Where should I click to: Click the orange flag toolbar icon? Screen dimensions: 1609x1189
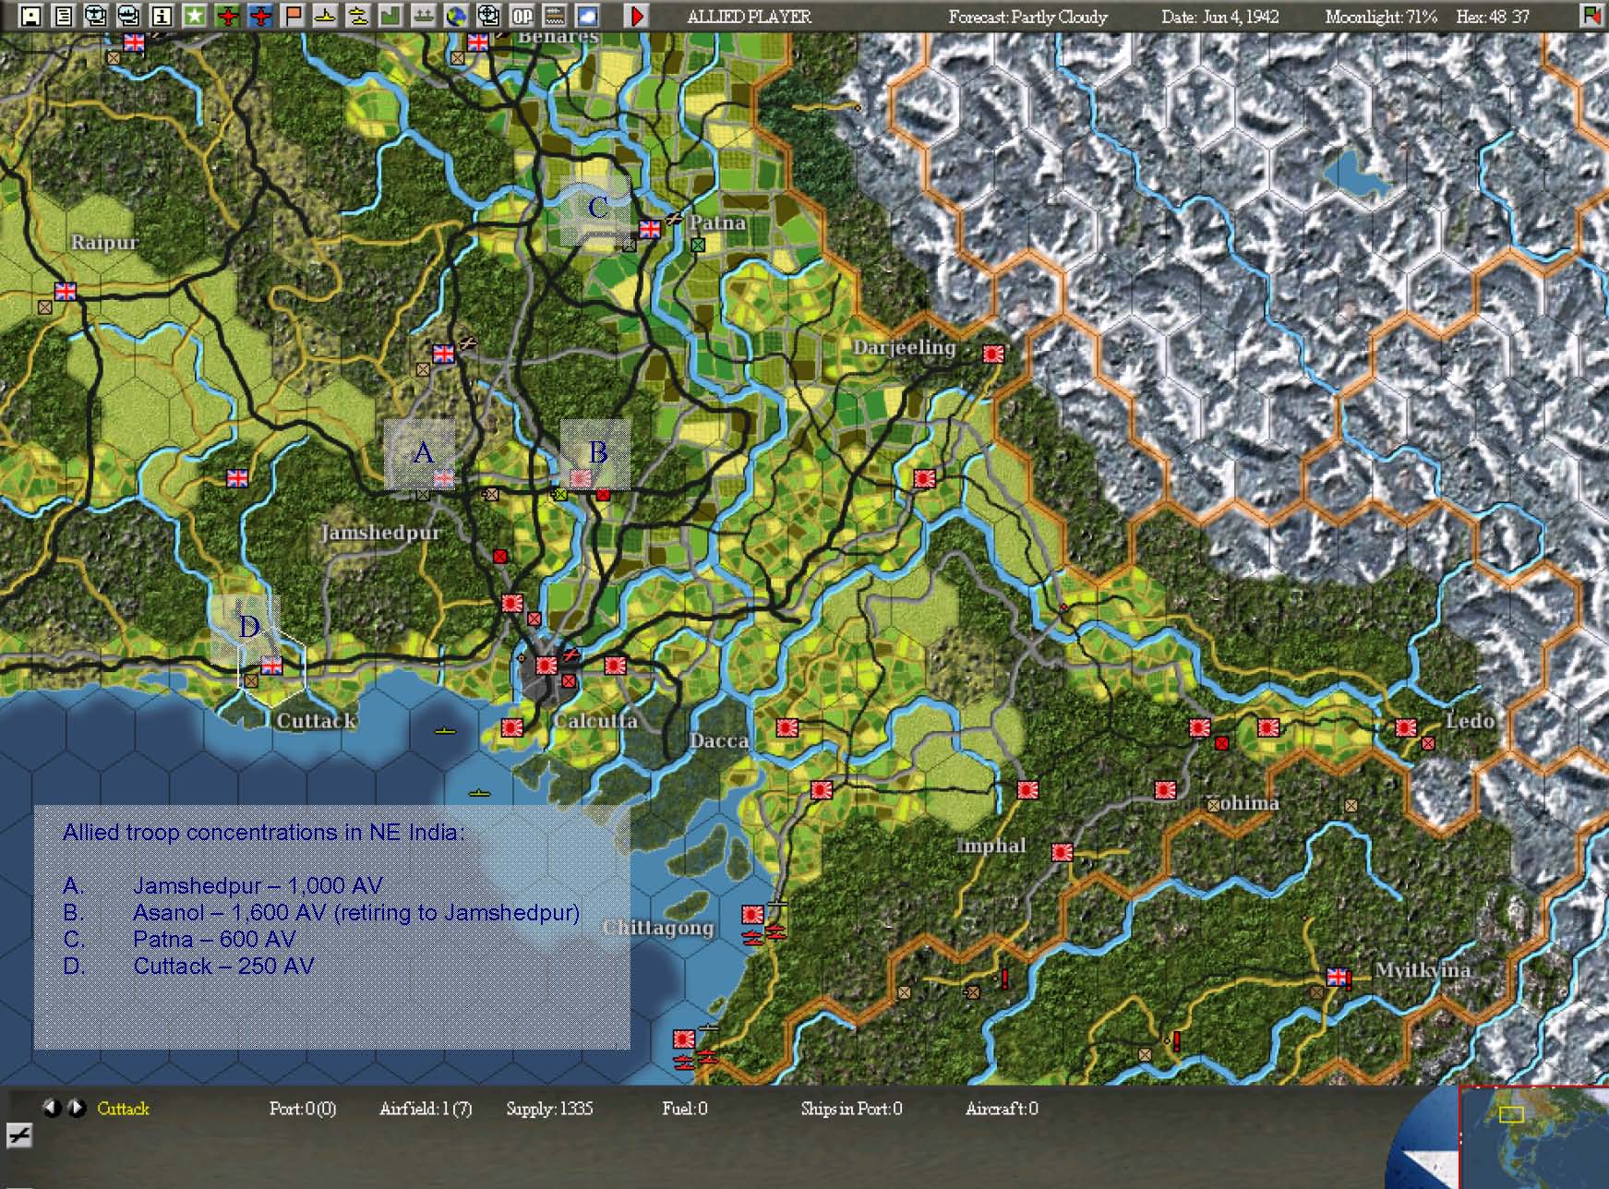293,16
